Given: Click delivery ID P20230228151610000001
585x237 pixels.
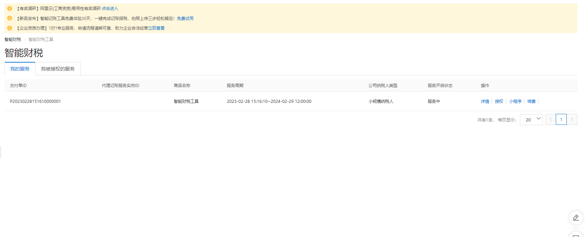Looking at the screenshot, I should click(x=35, y=101).
